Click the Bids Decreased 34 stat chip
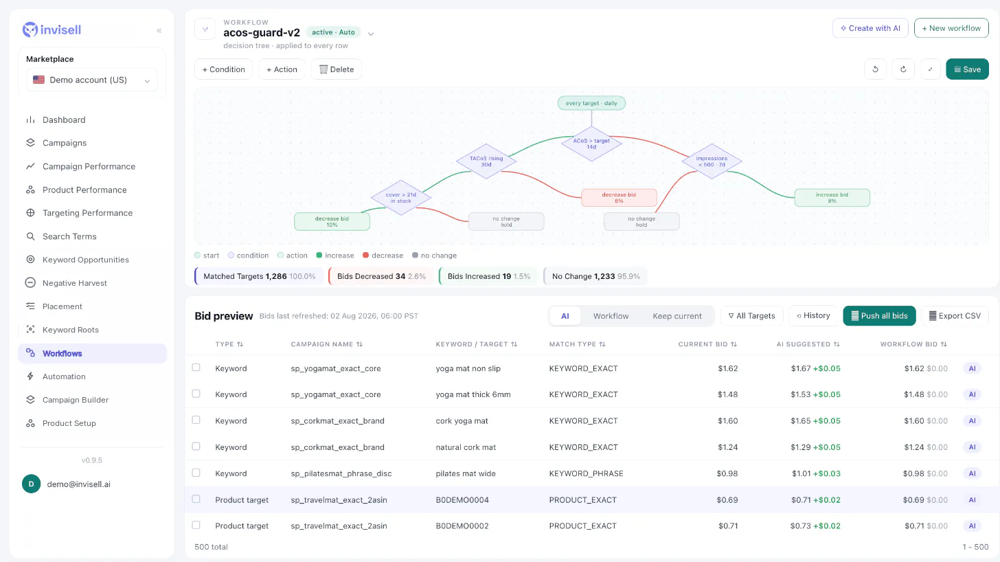The width and height of the screenshot is (1000, 562). [x=381, y=276]
